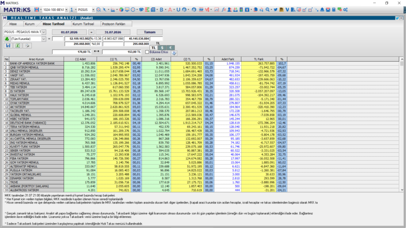This screenshot has width=406, height=228.
Task: Click the blue B icon in toolbar
Action: point(161,9)
